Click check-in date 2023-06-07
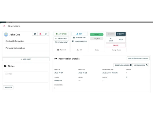 [59, 73]
